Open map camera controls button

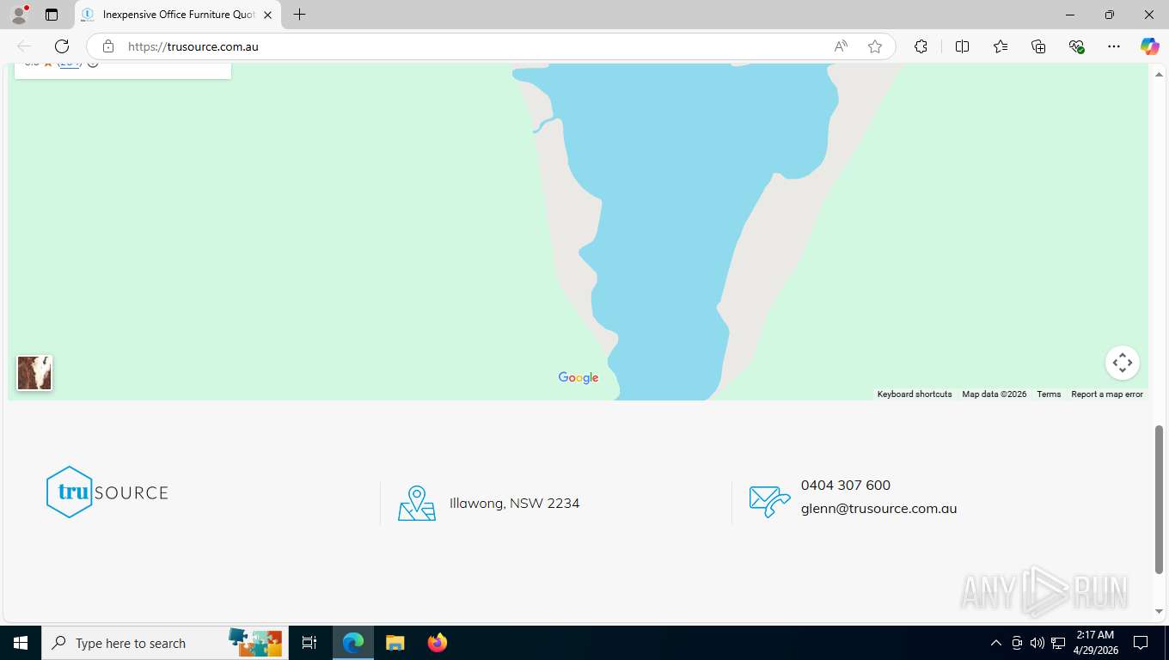coord(1123,363)
